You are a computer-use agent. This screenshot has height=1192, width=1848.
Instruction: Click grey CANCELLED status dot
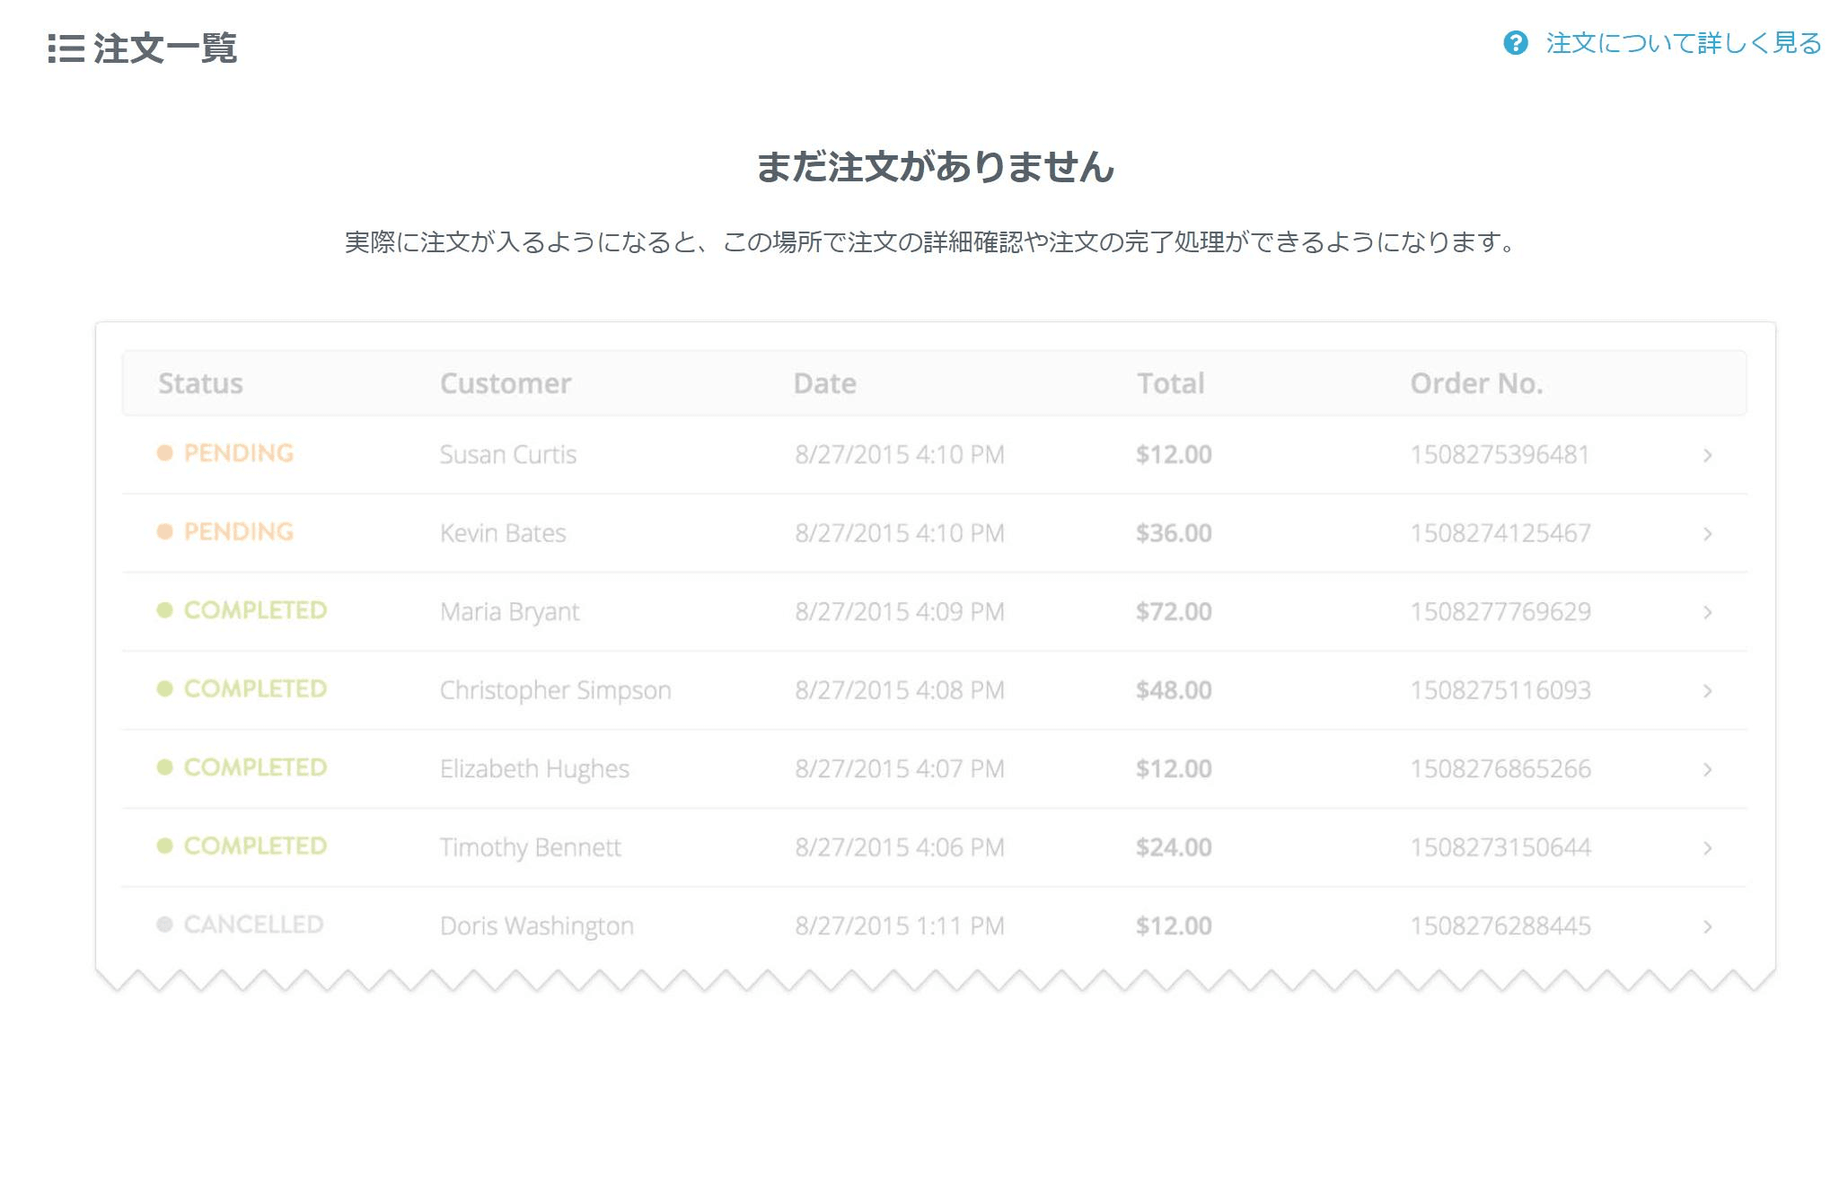point(164,925)
